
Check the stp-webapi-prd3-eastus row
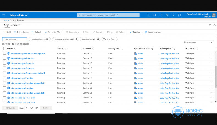click(5, 88)
